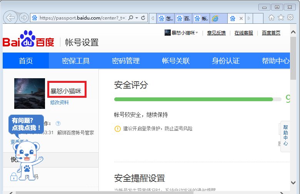
Task: Click the 安全评分 heading
Action: pos(131,85)
